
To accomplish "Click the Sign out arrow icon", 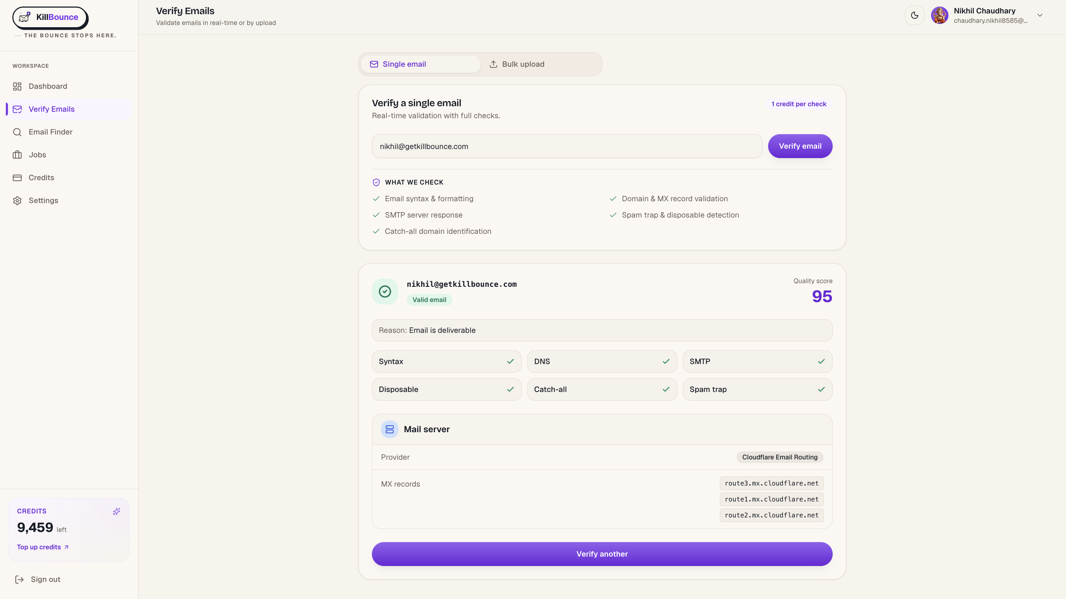I will (19, 579).
